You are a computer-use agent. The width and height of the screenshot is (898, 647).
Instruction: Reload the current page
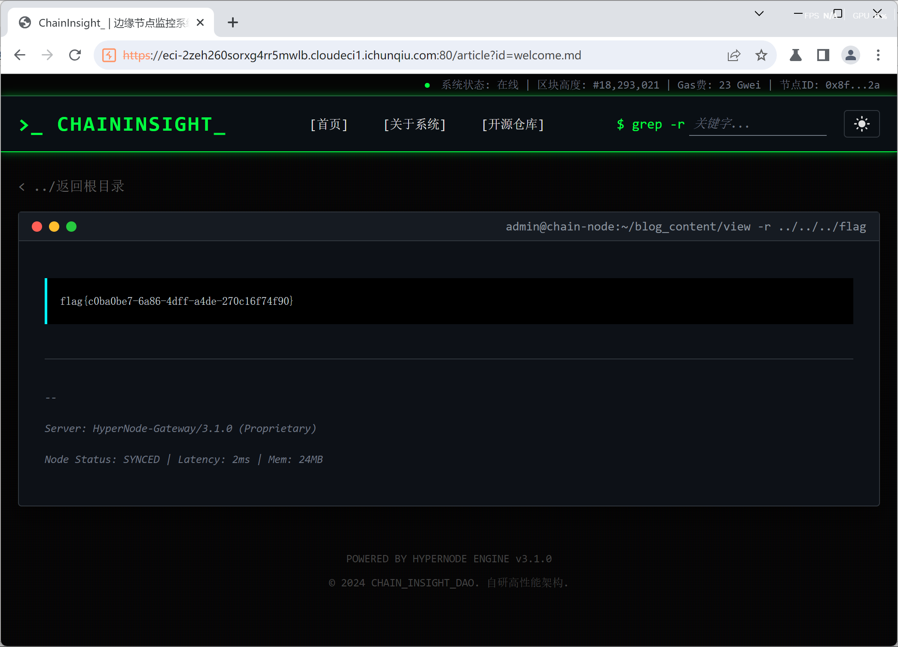coord(75,55)
